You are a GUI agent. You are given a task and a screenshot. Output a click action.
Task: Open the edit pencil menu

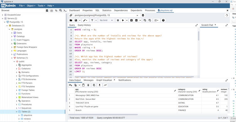click(85, 20)
